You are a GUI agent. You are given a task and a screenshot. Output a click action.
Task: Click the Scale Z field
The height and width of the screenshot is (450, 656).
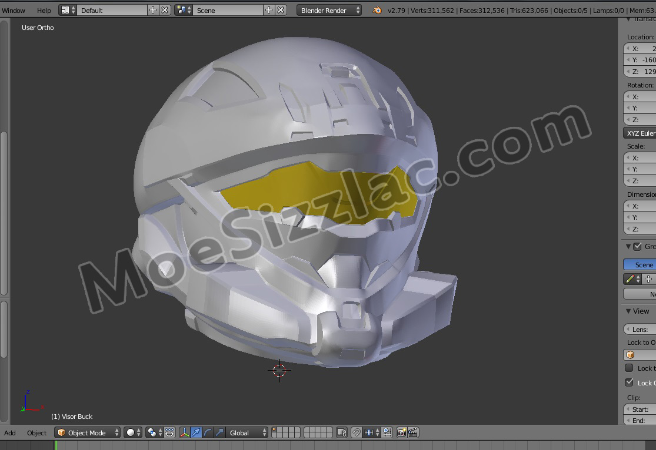pyautogui.click(x=640, y=181)
